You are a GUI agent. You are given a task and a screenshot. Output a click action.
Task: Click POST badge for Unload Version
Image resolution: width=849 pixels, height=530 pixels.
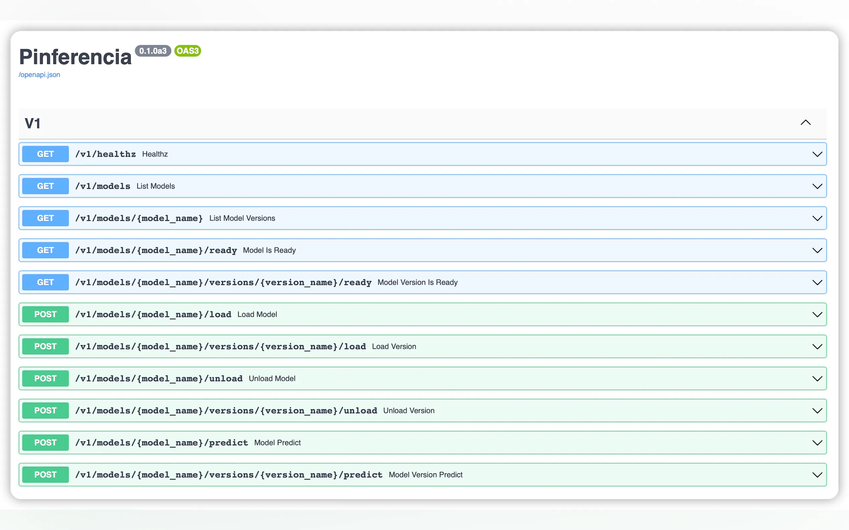(x=45, y=411)
